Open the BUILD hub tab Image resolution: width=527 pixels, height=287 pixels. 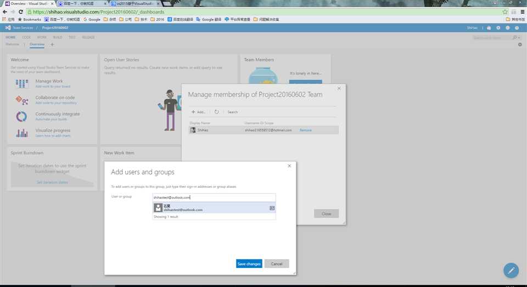58,37
